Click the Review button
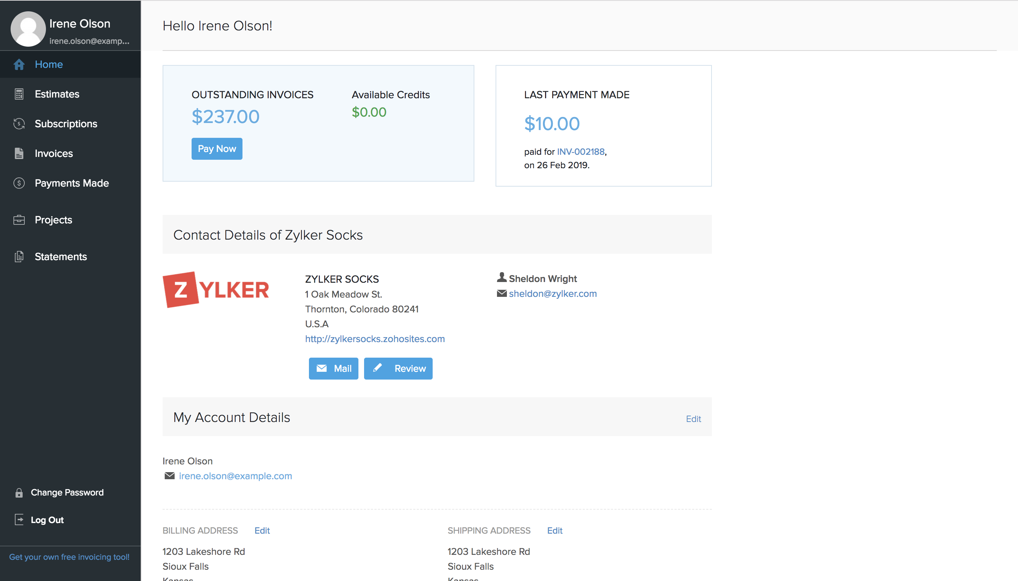 (398, 368)
